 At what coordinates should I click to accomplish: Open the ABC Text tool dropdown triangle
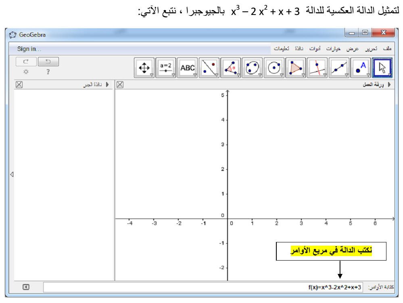[195, 75]
